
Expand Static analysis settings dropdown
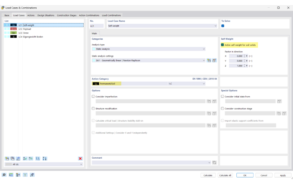point(204,60)
